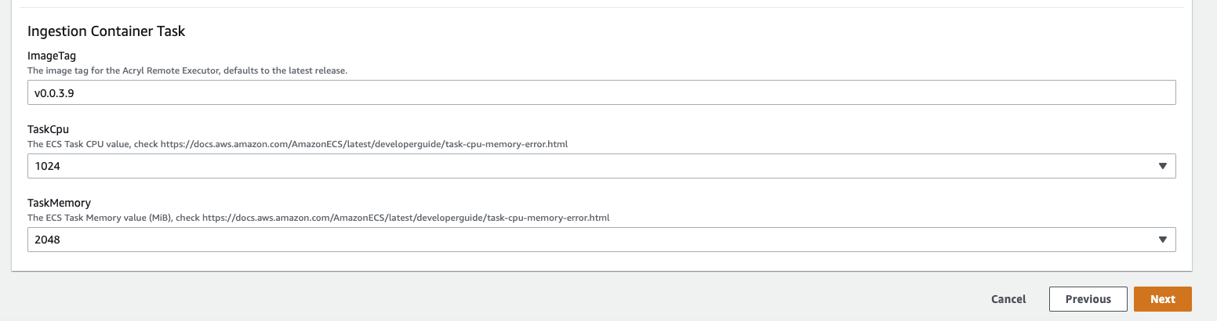The image size is (1217, 321).
Task: Select the 2048 value in TaskMemory
Action: [48, 240]
